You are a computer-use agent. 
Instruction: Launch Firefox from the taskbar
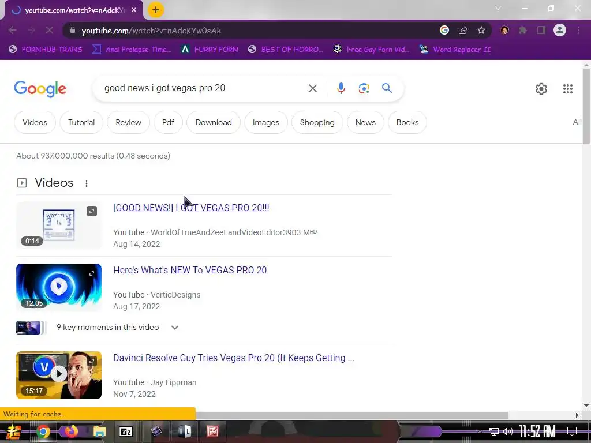pos(71,431)
